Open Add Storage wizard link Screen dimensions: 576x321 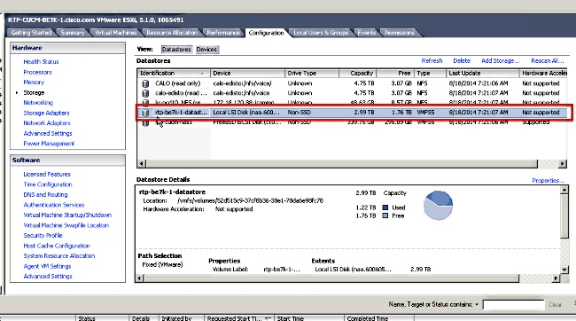(501, 60)
